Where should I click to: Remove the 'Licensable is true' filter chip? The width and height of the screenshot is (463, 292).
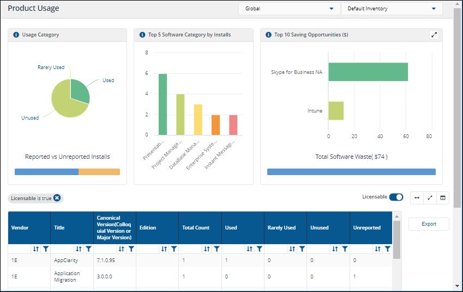pyautogui.click(x=57, y=198)
